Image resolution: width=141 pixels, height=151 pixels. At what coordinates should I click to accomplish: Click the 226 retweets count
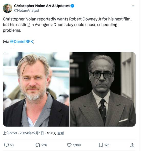click(44, 145)
